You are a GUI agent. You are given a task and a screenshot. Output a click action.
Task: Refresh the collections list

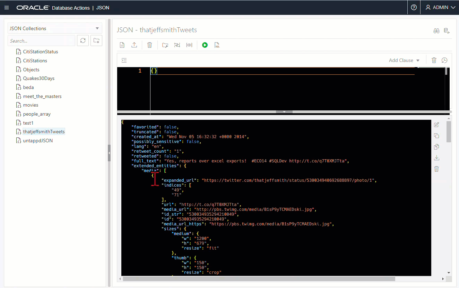[x=83, y=40]
